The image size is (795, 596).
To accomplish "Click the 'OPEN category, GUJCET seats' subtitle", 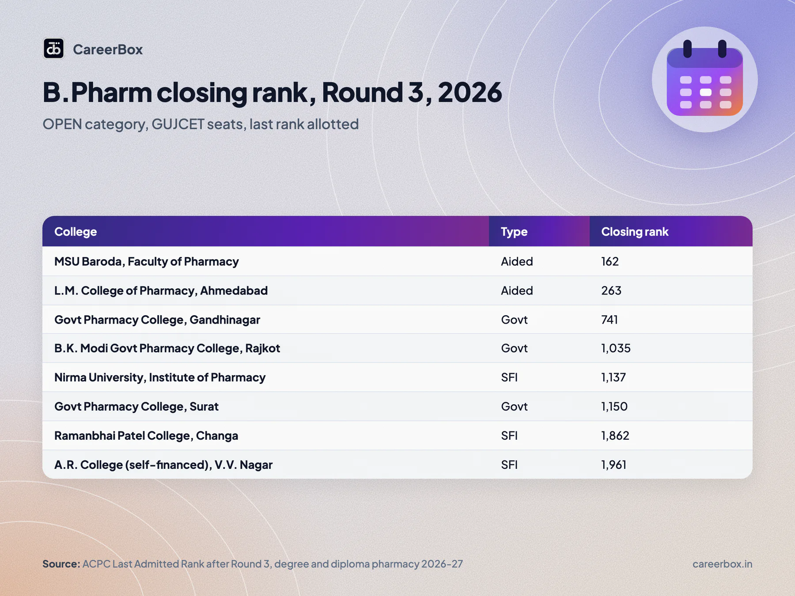I will (201, 124).
